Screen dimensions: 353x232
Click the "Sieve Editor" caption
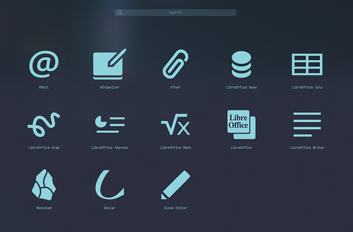tap(175, 208)
